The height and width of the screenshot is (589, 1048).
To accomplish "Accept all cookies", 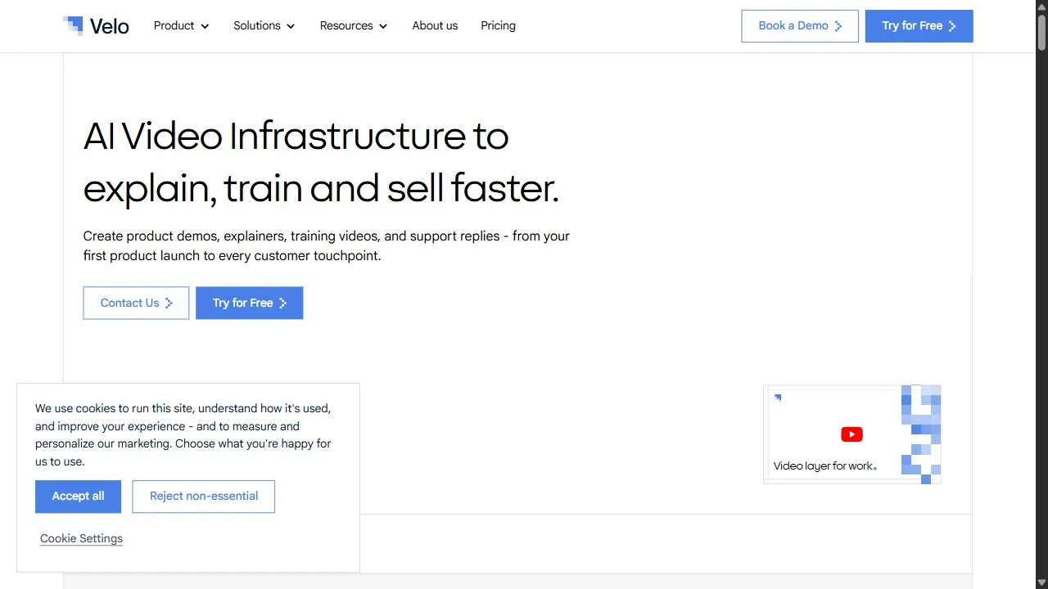I will point(78,497).
